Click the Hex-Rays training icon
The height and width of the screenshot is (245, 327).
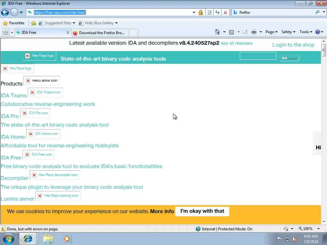point(58,196)
